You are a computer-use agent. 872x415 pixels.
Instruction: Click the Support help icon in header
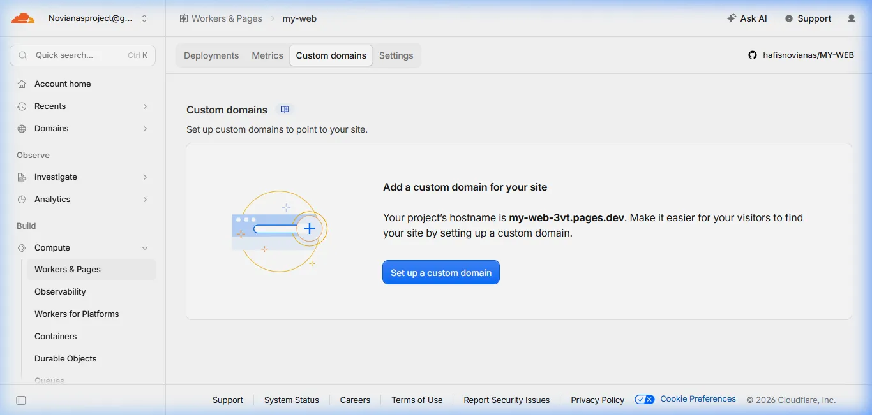[789, 18]
